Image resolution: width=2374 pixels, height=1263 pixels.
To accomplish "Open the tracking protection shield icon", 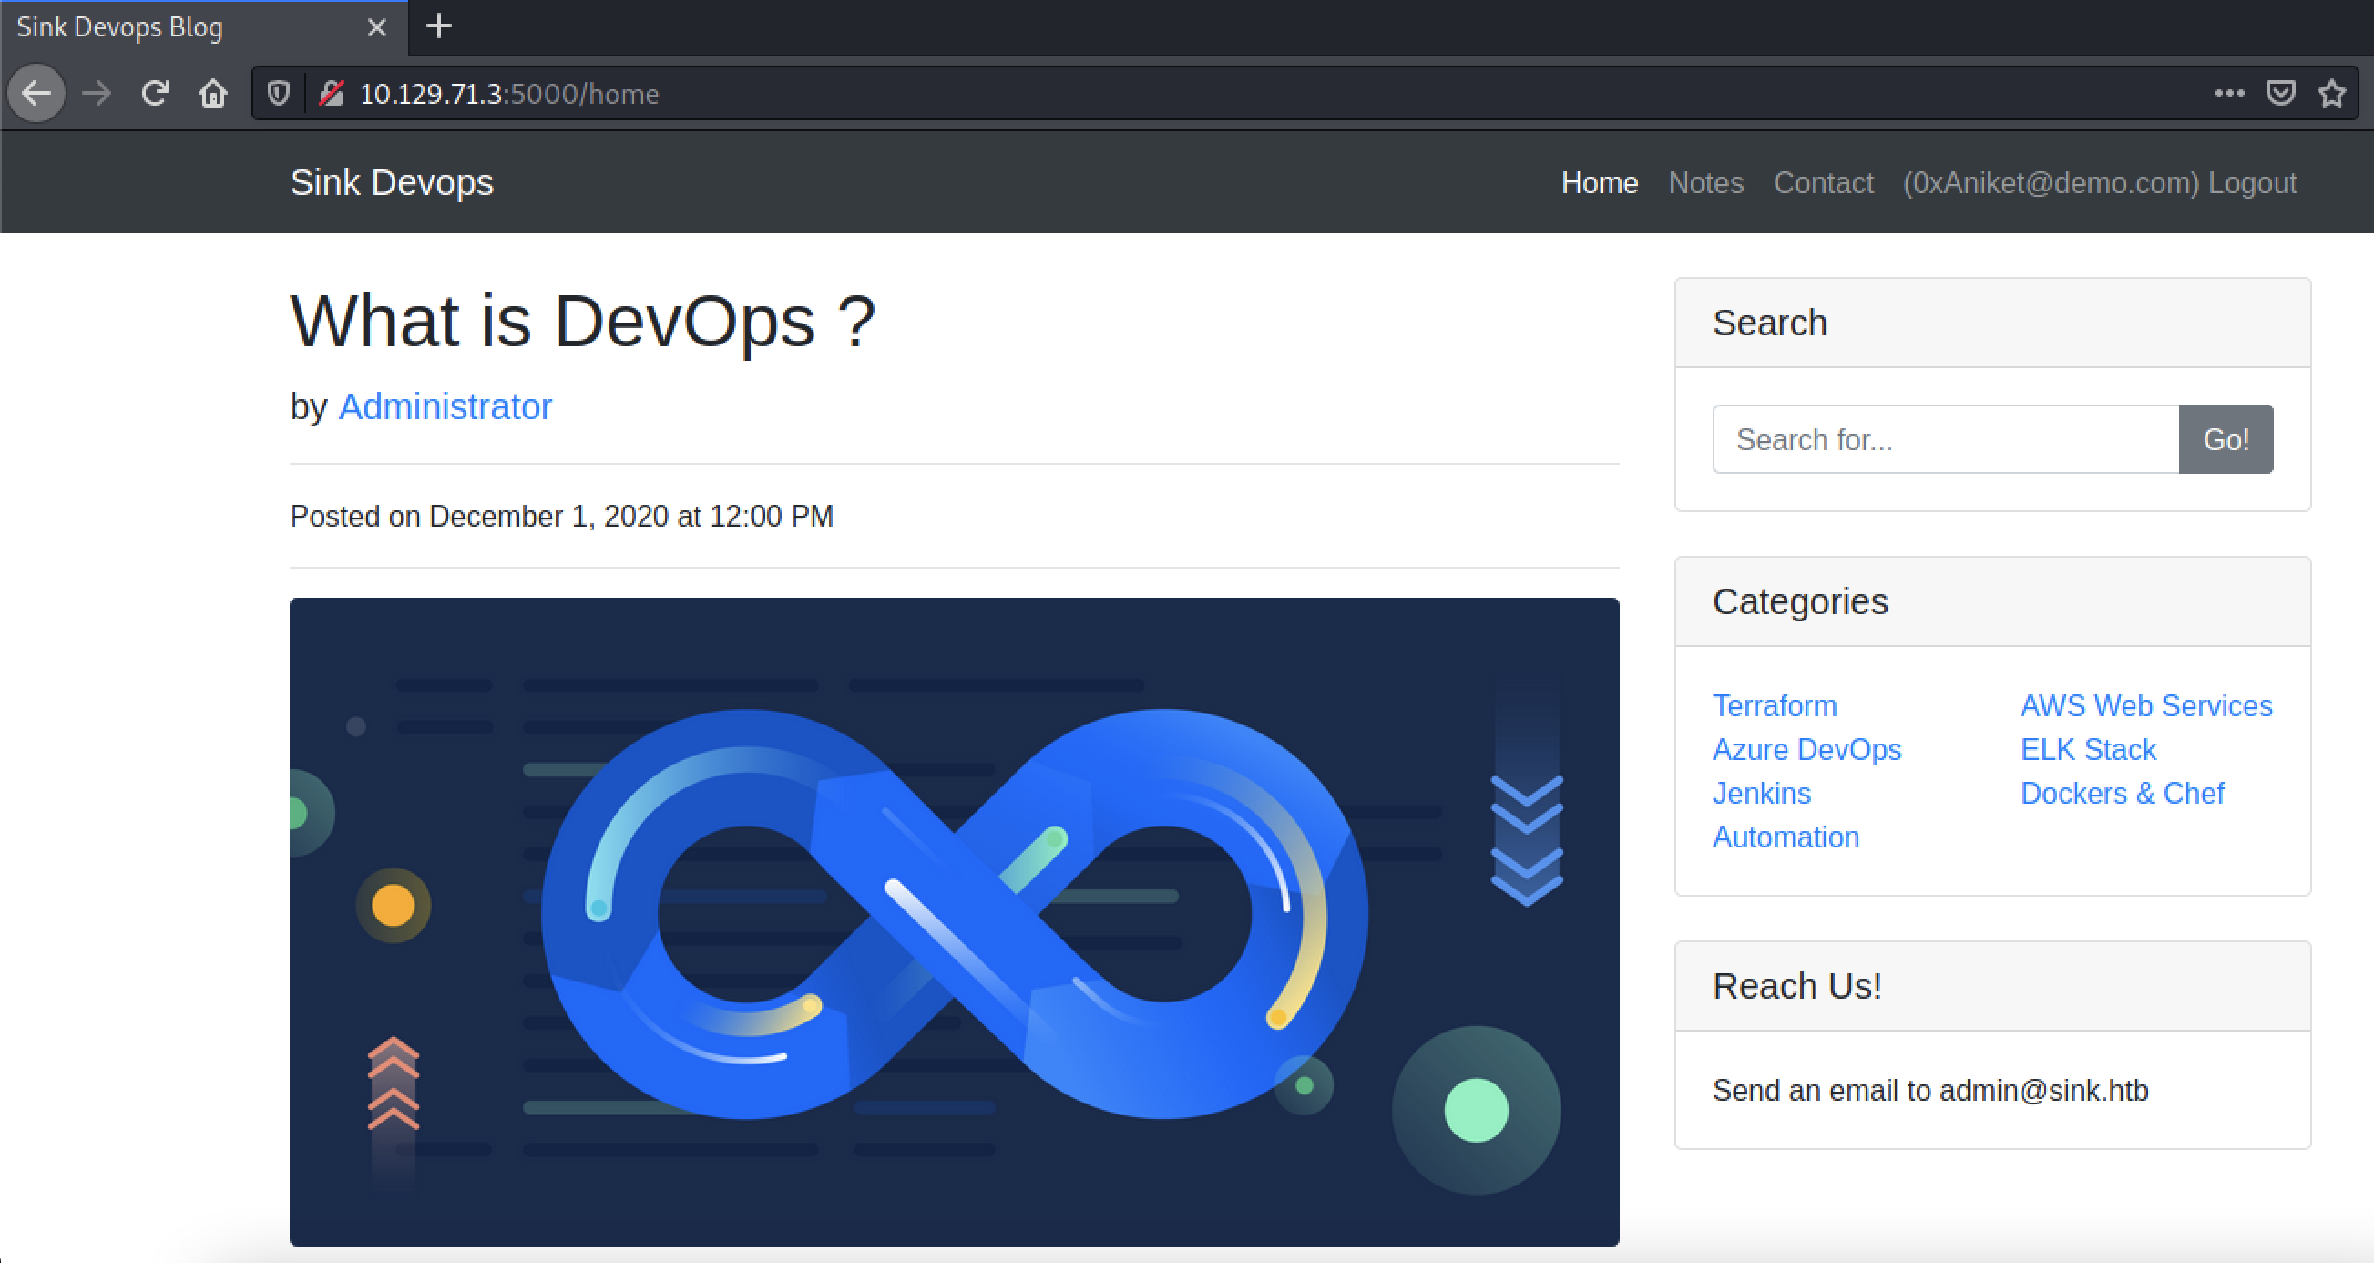I will point(279,93).
